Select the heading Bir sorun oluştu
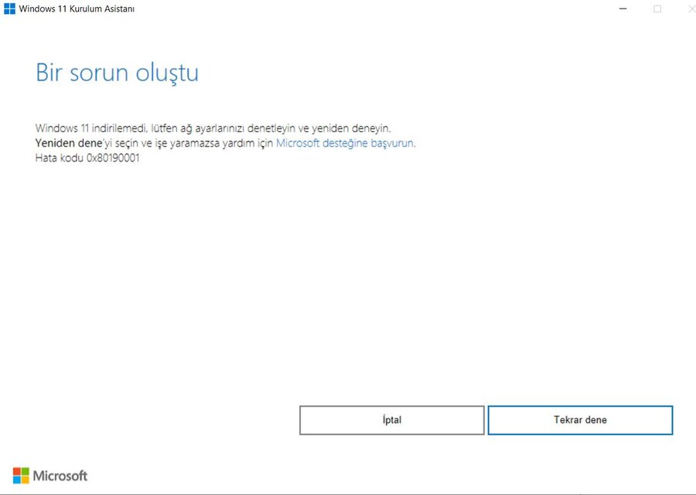This screenshot has width=696, height=495. [x=118, y=73]
